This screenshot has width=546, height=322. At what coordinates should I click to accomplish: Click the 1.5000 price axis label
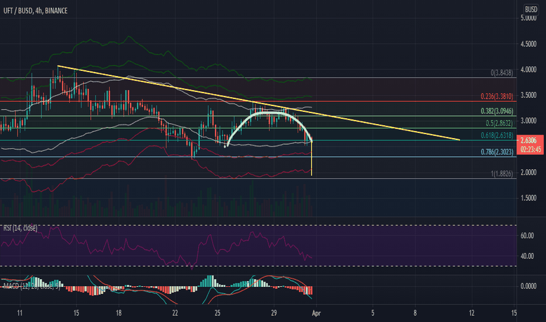528,198
